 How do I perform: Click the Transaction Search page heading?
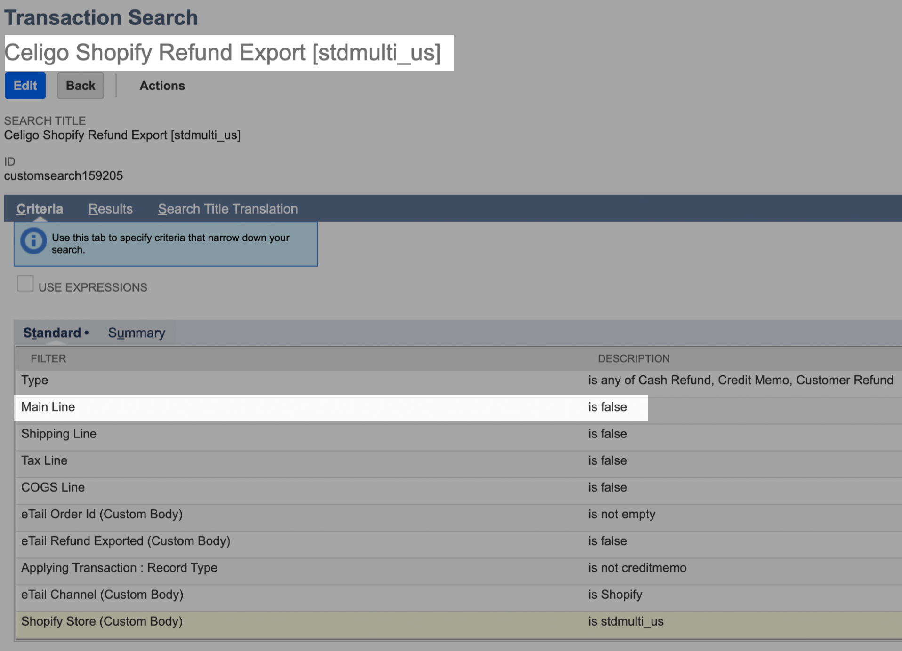[x=101, y=18]
